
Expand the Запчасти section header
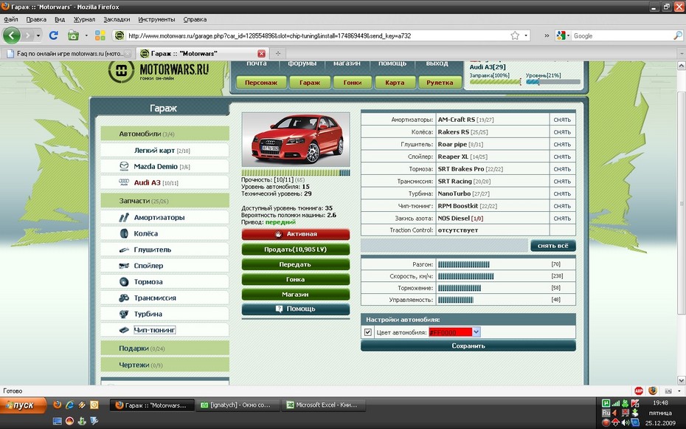[x=165, y=201]
